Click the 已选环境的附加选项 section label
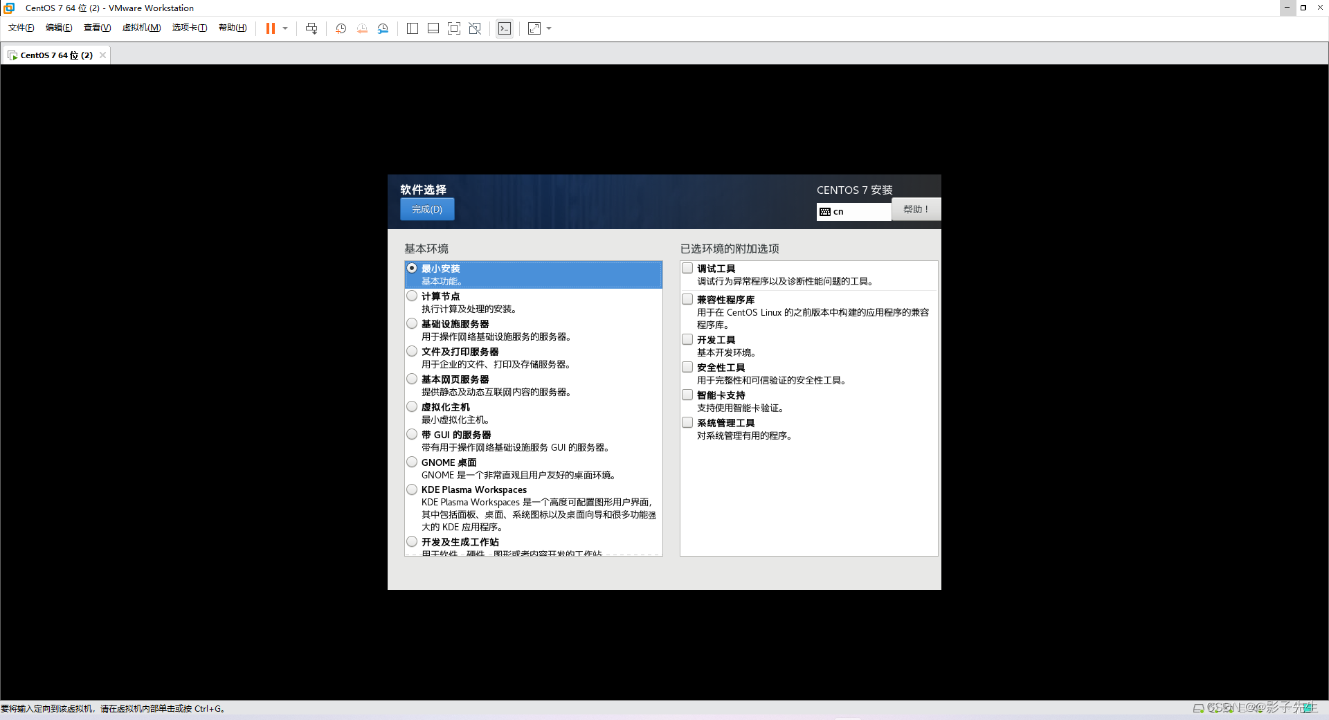 (730, 249)
